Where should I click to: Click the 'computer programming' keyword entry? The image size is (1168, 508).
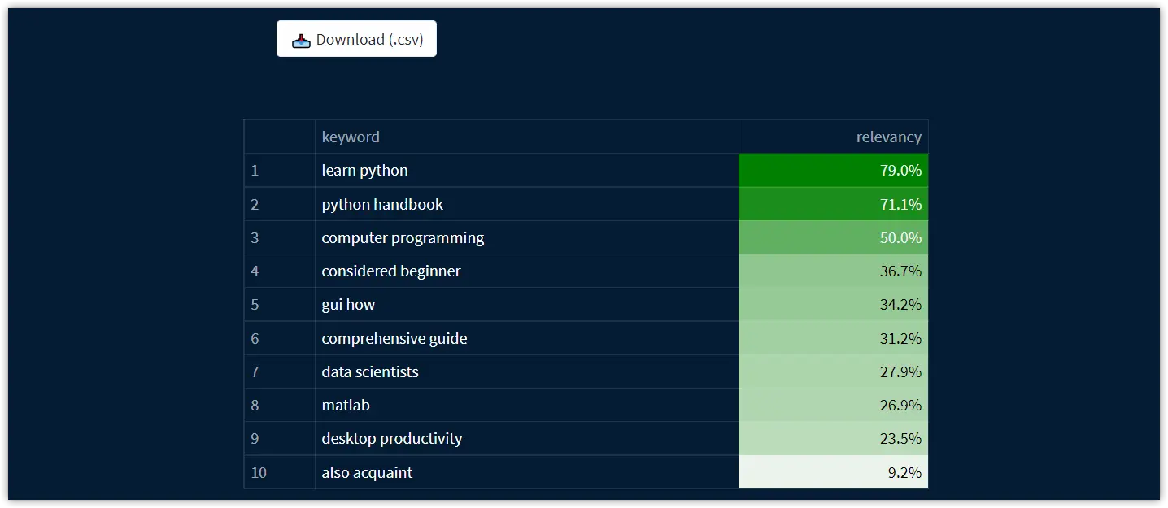(403, 237)
